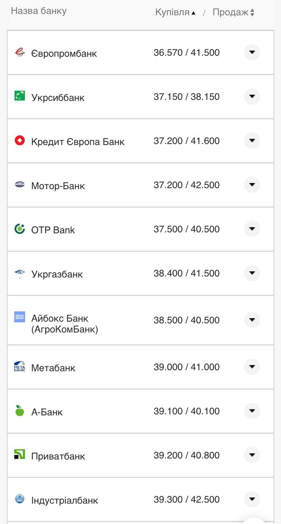281x524 pixels.
Task: Expand details for Європромбанк row
Action: point(252,52)
